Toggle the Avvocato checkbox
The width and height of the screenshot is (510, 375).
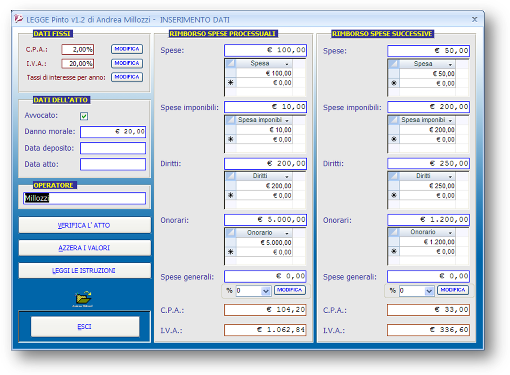click(84, 116)
